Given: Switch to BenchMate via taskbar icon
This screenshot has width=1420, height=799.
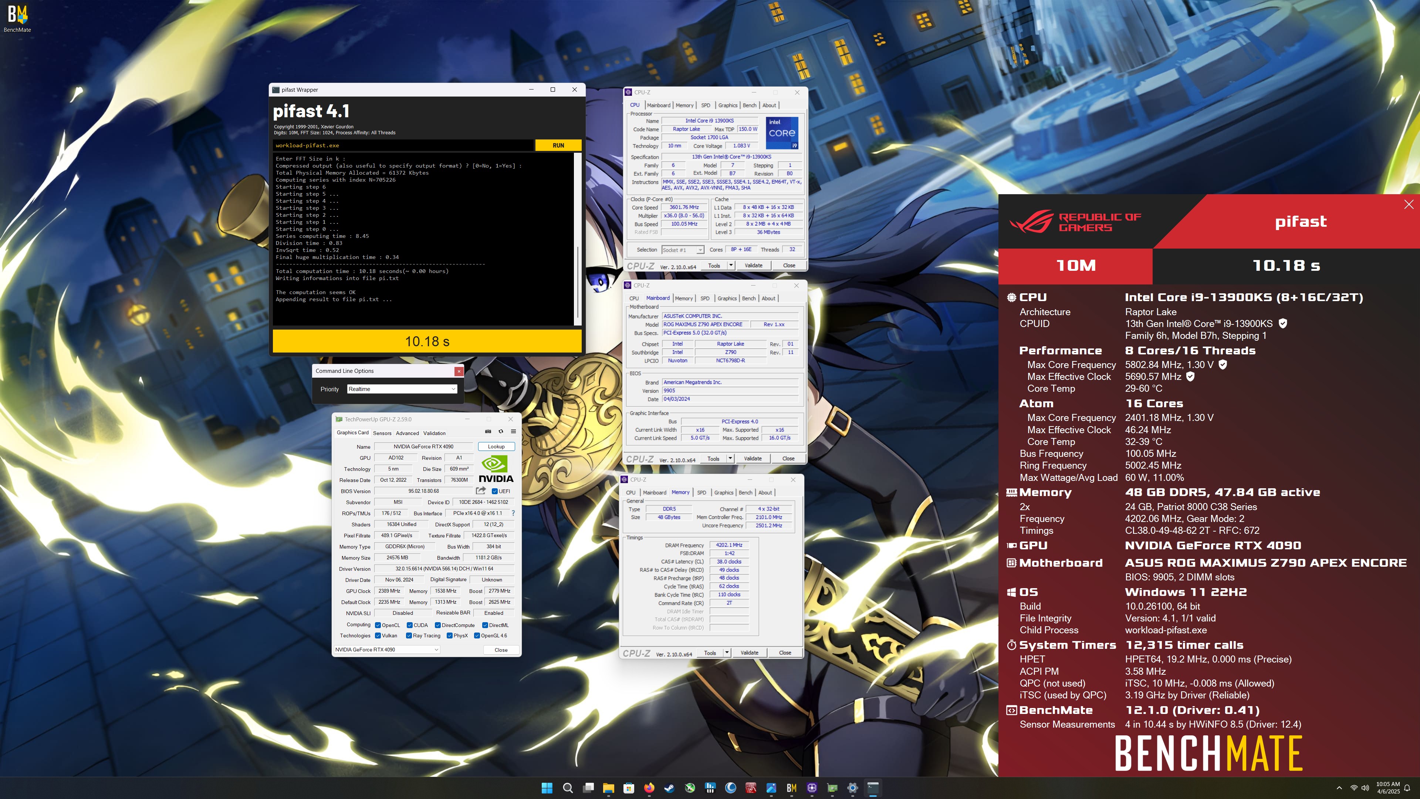Looking at the screenshot, I should click(792, 788).
